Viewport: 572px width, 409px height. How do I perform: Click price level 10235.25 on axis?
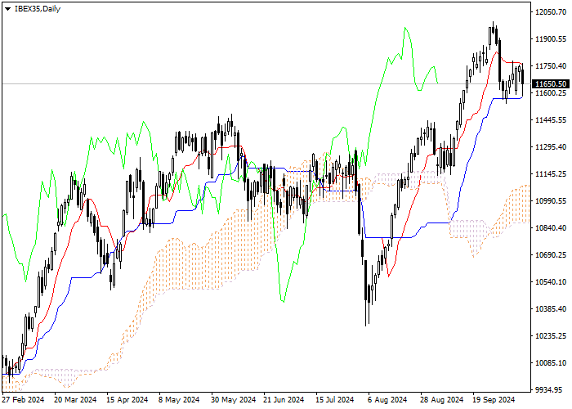[x=551, y=336]
